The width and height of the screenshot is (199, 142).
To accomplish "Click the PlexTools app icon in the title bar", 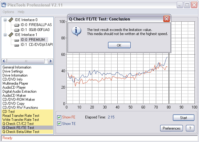I will (3, 5).
